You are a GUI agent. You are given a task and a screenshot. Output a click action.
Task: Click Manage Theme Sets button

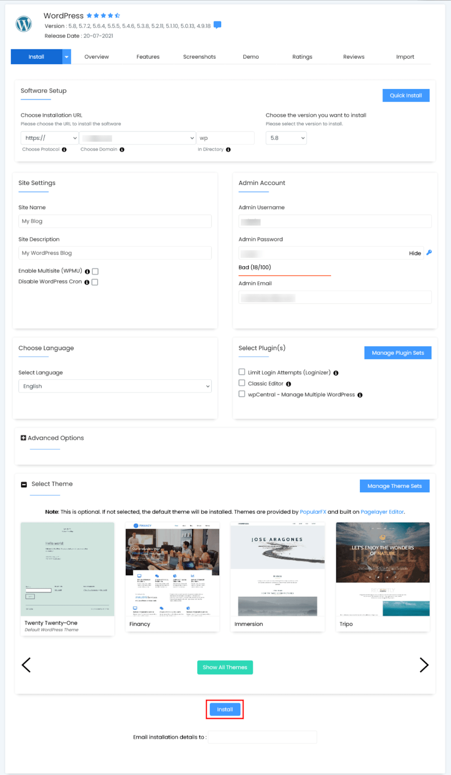[395, 486]
